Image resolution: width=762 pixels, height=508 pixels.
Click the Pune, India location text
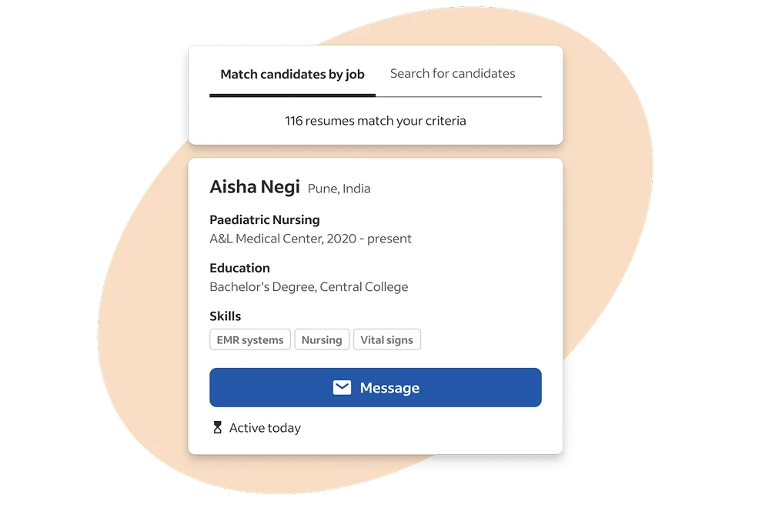click(x=339, y=189)
